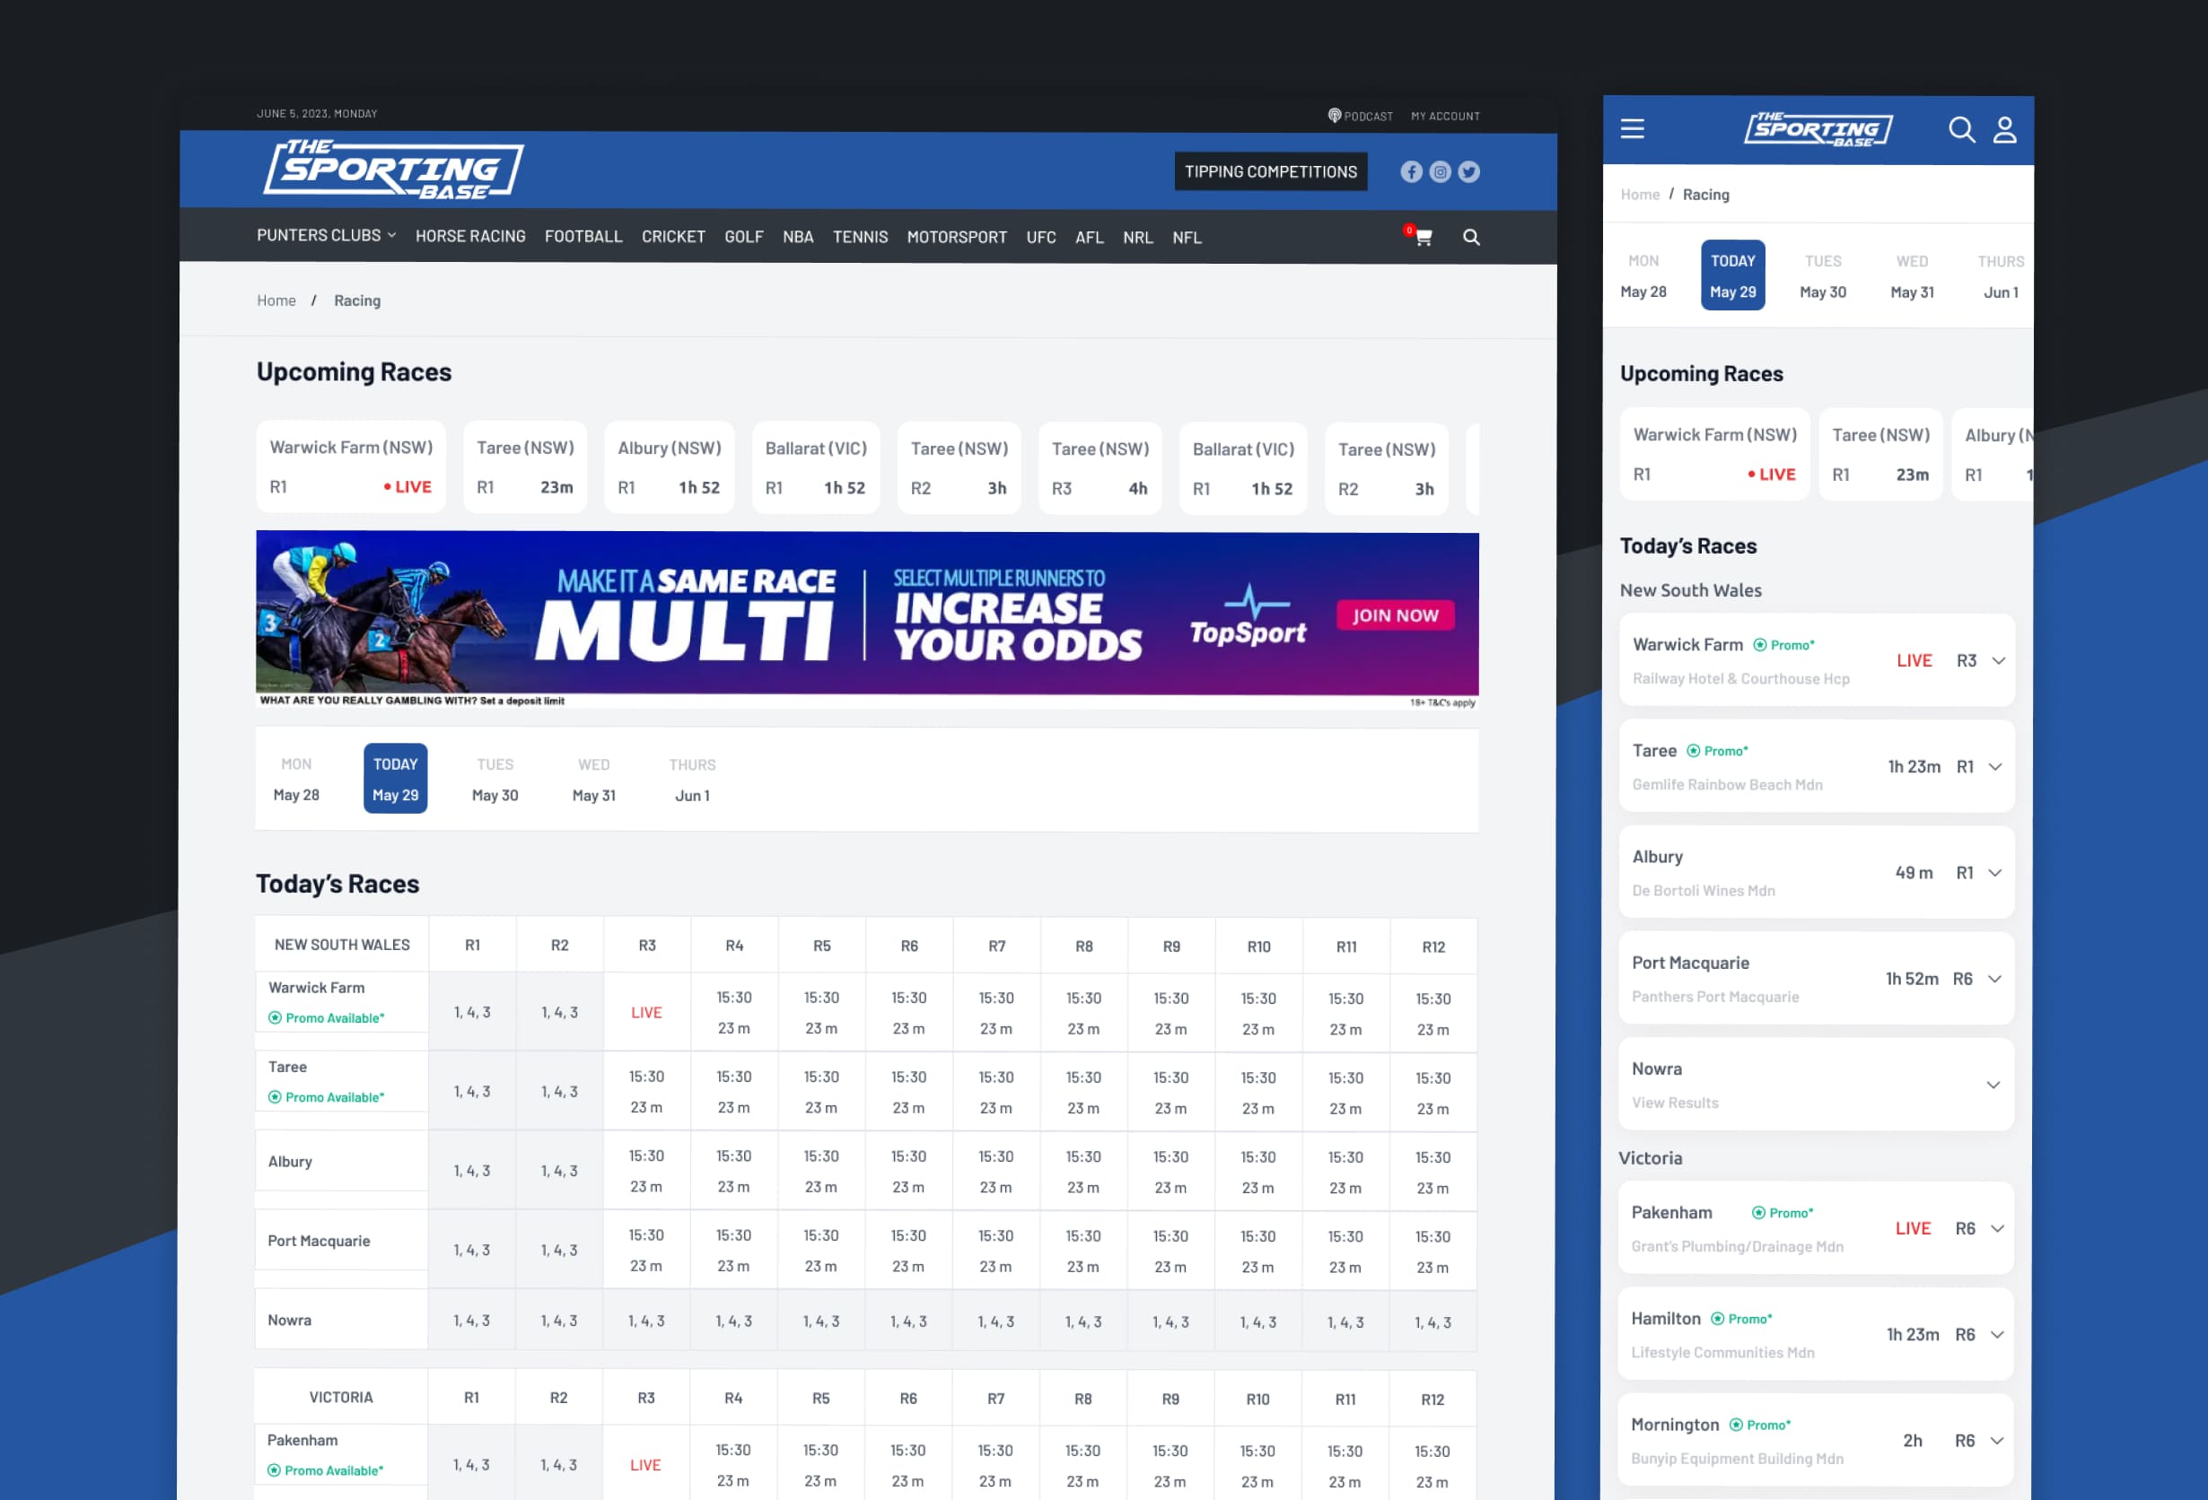Expand the Warwick Farm race card
The height and width of the screenshot is (1500, 2208).
click(x=1998, y=661)
